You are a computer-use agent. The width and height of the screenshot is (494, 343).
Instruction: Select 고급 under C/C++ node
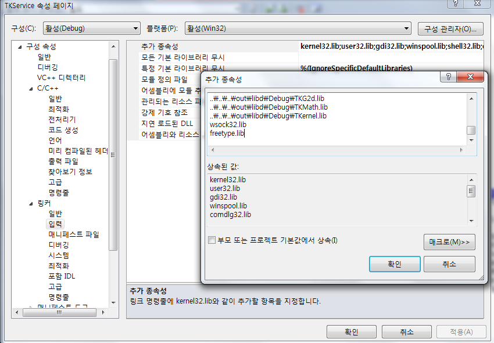pyautogui.click(x=55, y=182)
